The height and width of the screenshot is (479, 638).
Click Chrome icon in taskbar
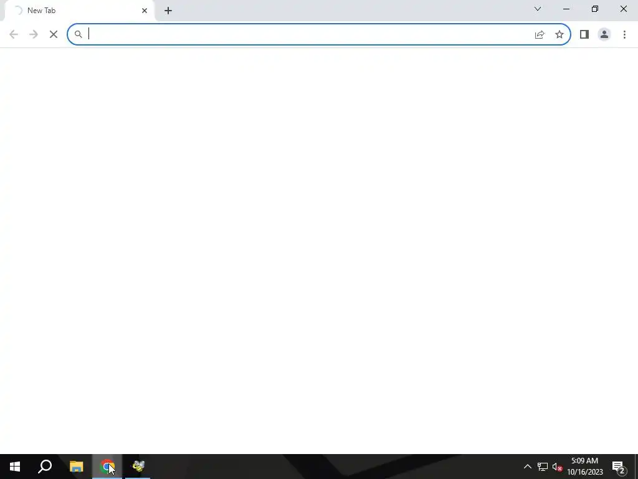107,467
